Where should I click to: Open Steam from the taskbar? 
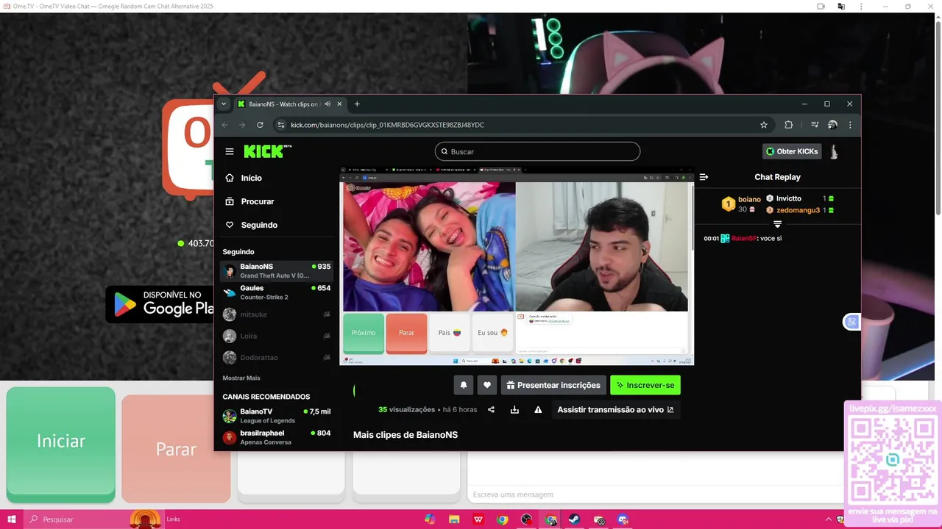[x=575, y=519]
